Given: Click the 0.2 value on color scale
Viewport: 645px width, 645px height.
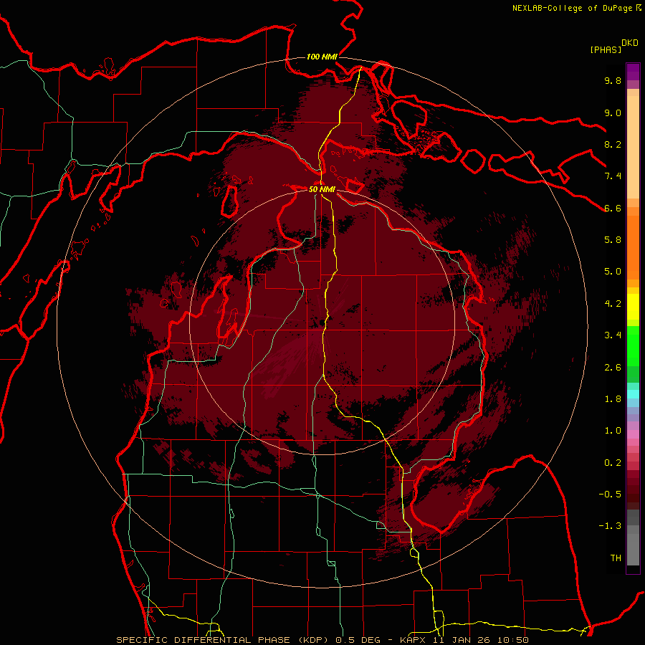Looking at the screenshot, I should pos(613,463).
